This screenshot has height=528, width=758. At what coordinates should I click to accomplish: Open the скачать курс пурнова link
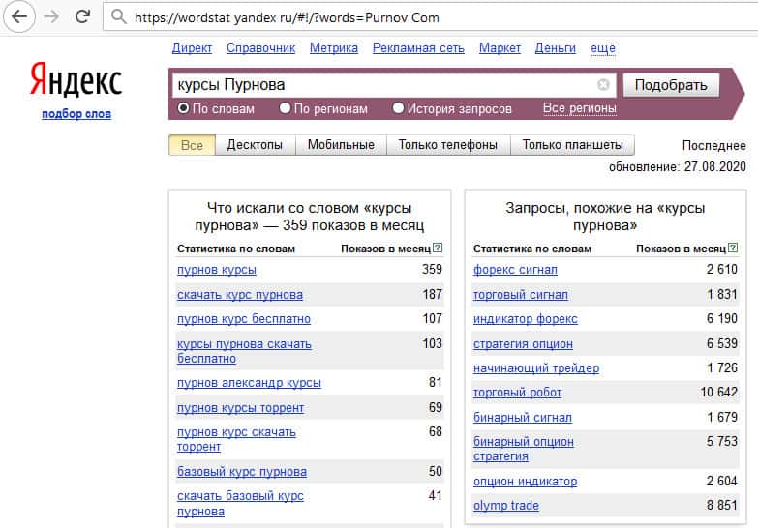pos(240,294)
